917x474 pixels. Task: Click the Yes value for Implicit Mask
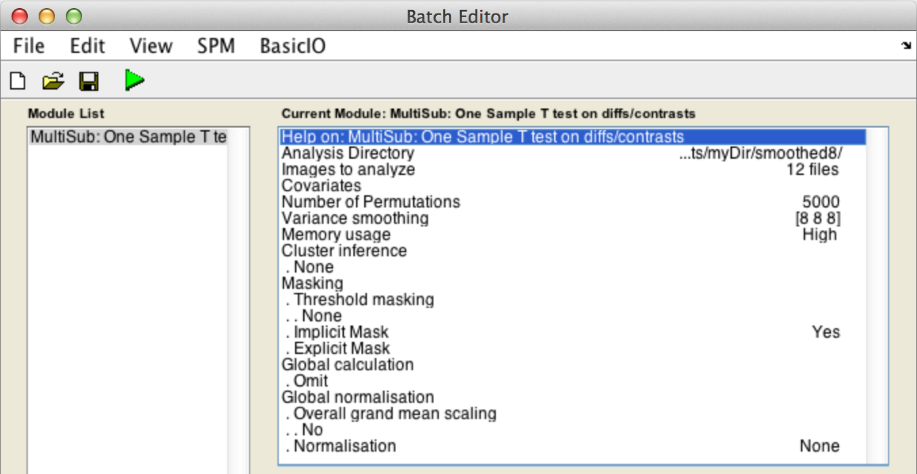pyautogui.click(x=826, y=332)
